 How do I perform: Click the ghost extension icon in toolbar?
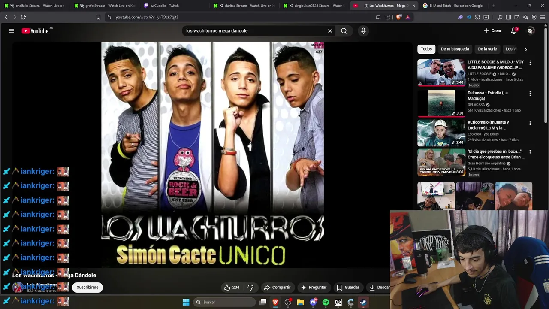pos(460,17)
